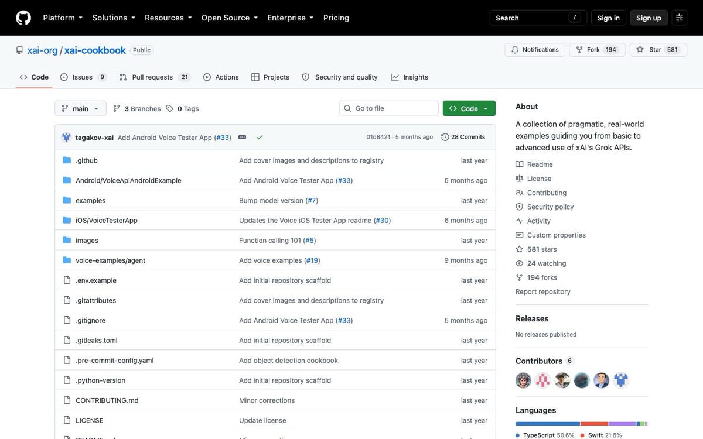Viewport: 703px width, 439px height.
Task: View the 3 Branches list
Action: click(136, 108)
